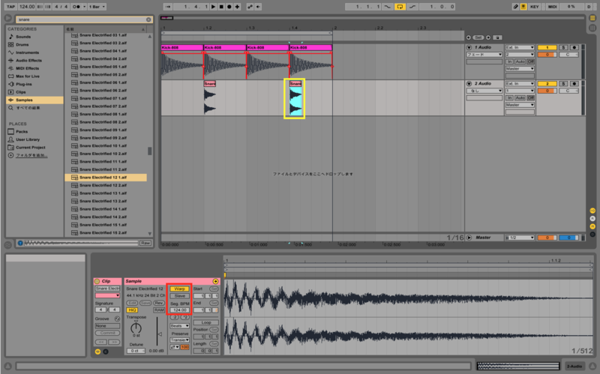Screen dimensions: 600x374
Task: Toggle the clip Loop button
Action: 205,322
